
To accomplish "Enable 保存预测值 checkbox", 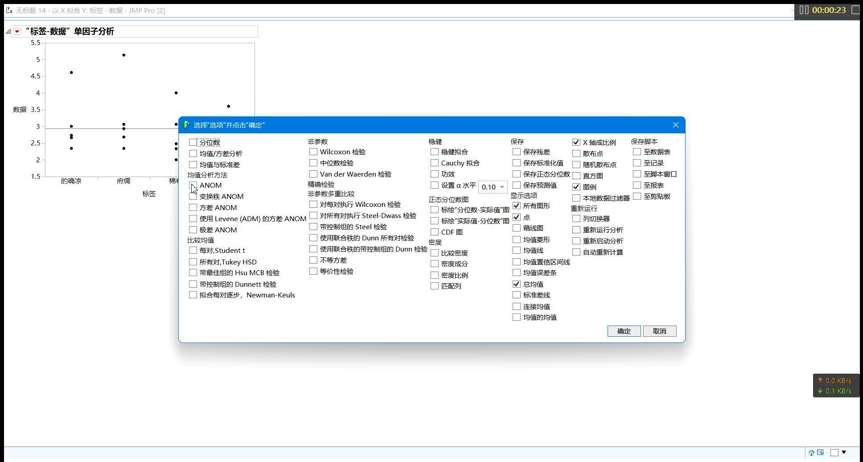I will click(517, 185).
